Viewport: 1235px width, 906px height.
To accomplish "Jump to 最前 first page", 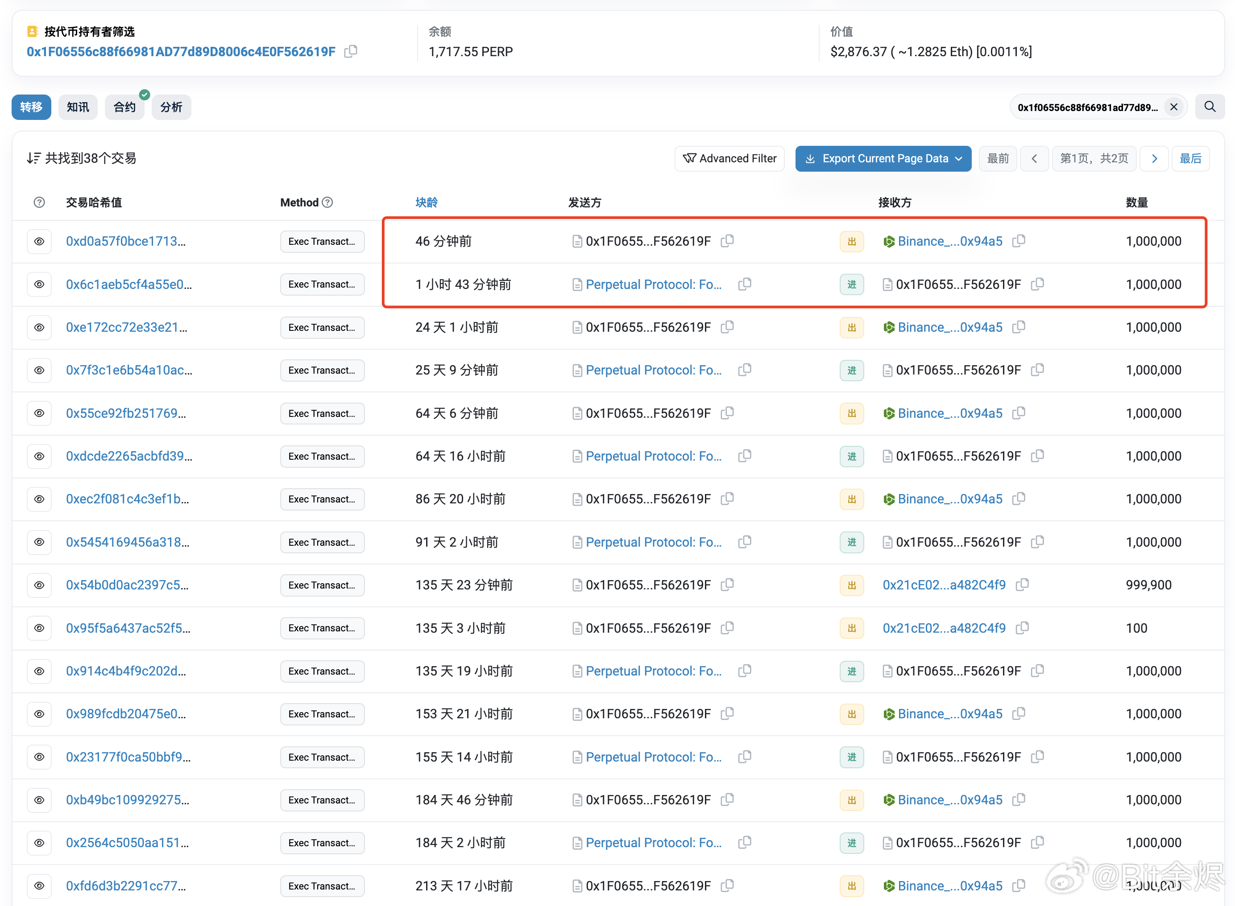I will coord(998,158).
